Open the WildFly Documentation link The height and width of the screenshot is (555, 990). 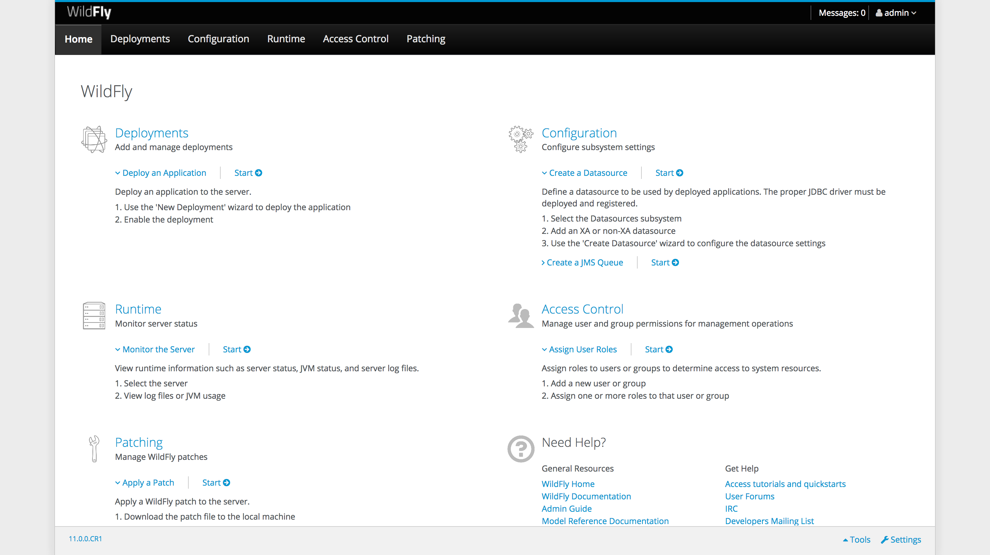pyautogui.click(x=586, y=496)
